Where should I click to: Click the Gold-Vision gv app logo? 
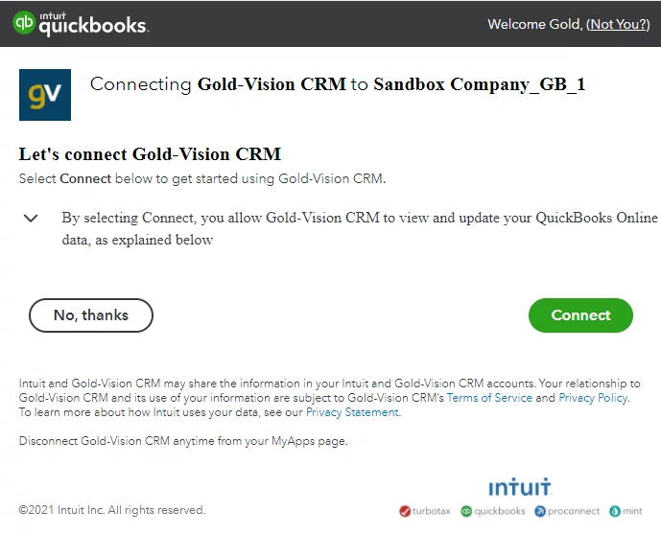(45, 95)
